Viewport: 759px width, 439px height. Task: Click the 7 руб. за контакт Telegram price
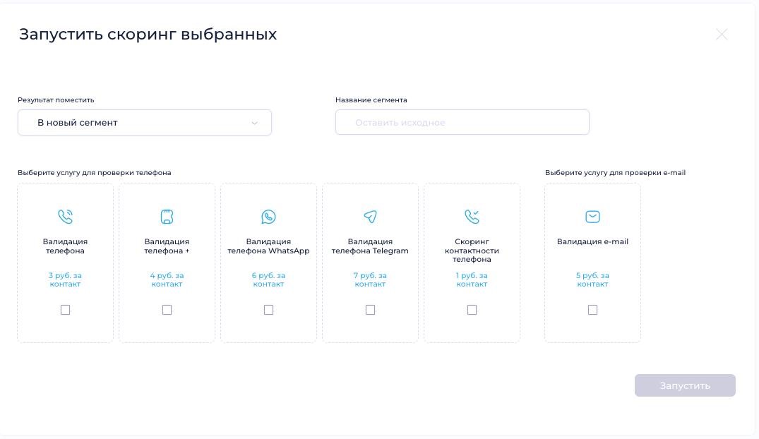pos(370,279)
